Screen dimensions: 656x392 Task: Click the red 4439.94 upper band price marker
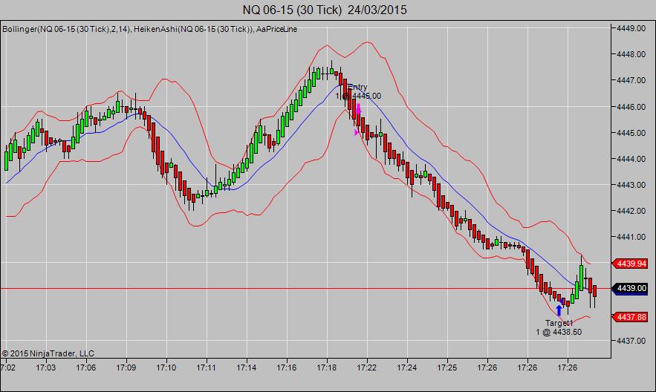(x=631, y=264)
